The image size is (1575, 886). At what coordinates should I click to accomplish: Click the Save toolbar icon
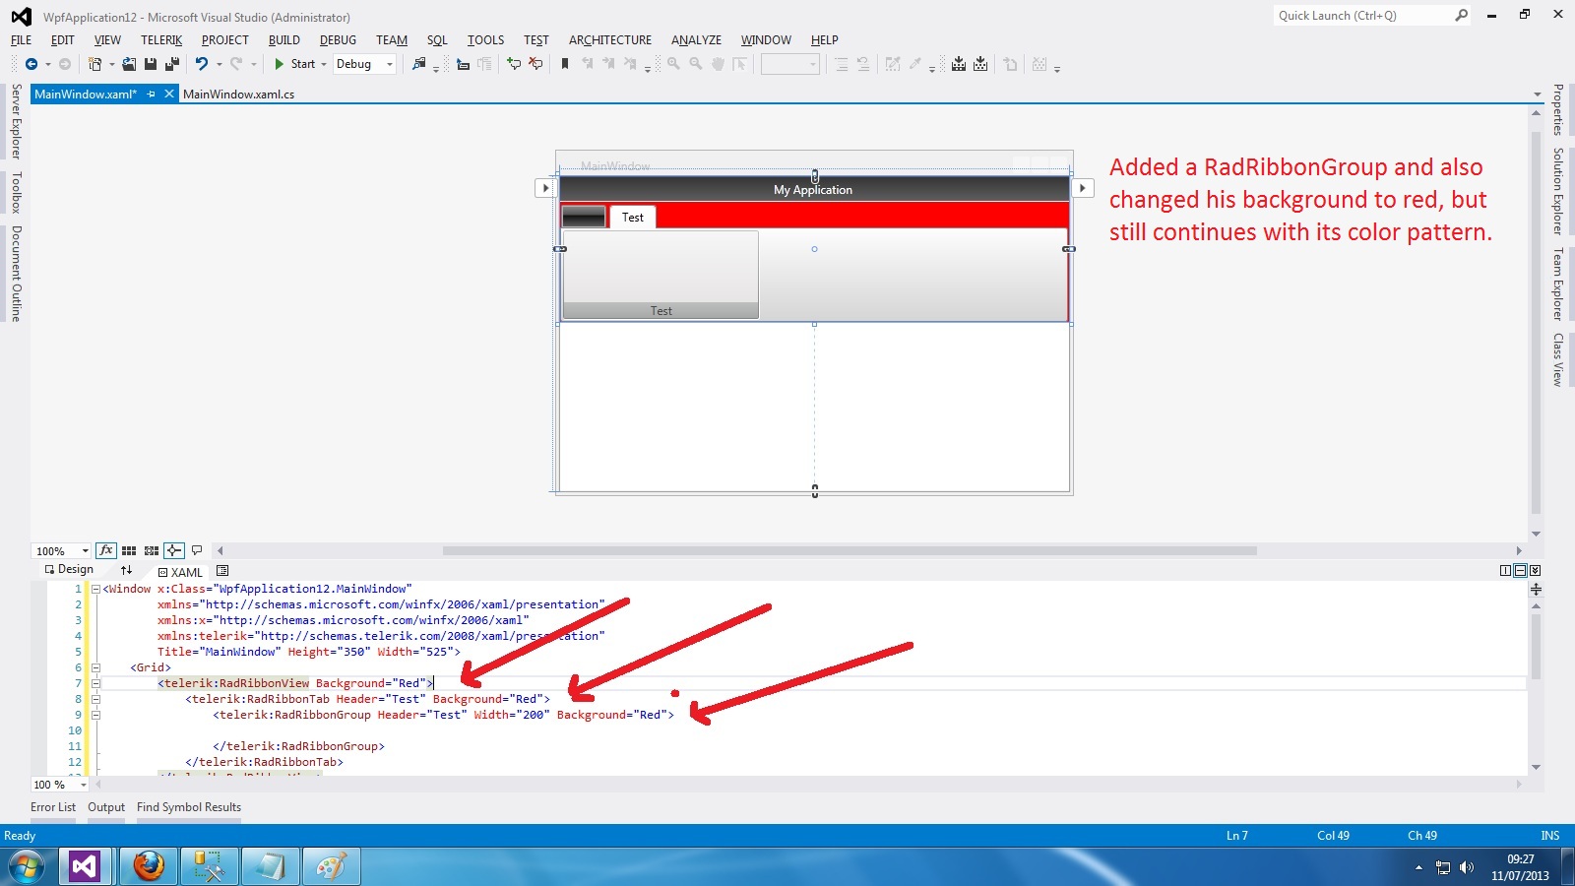pyautogui.click(x=151, y=64)
